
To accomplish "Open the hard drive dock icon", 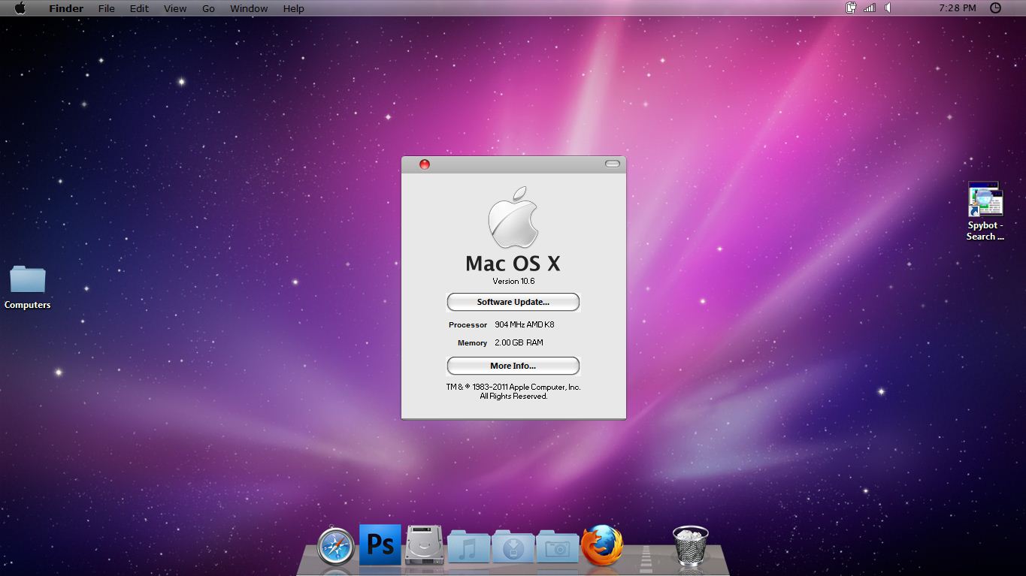I will [x=425, y=545].
